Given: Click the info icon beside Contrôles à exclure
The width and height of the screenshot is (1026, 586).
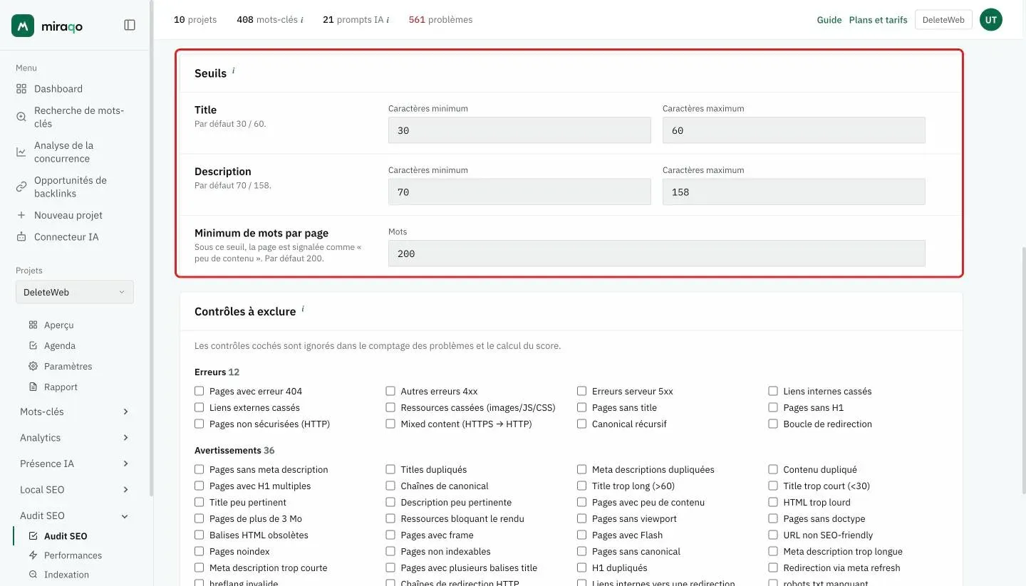Looking at the screenshot, I should pyautogui.click(x=303, y=309).
